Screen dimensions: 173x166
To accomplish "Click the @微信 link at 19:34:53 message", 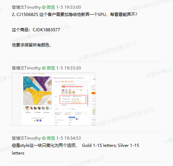I will pos(48,138).
